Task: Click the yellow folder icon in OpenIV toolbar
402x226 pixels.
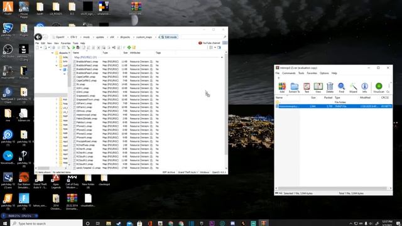Action: [134, 48]
